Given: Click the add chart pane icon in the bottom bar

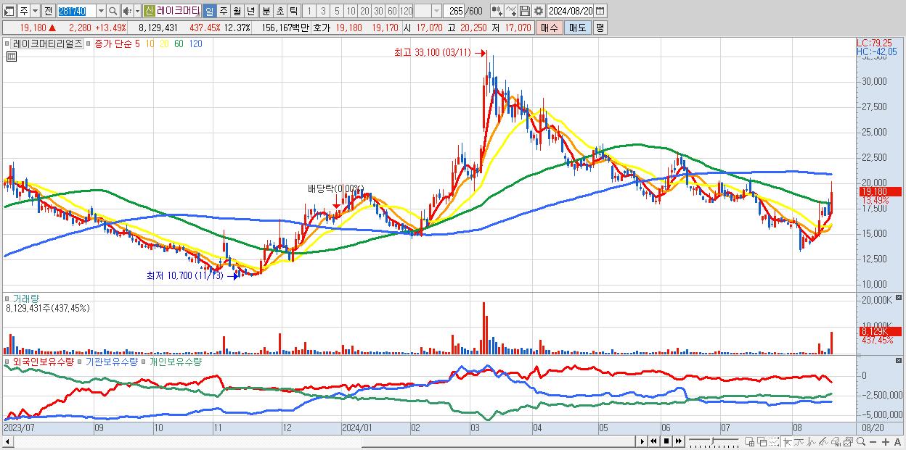Looking at the screenshot, I should 749,441.
